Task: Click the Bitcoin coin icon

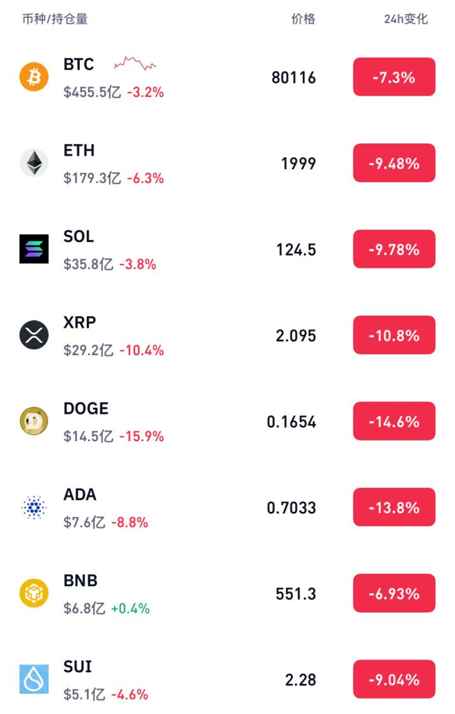Action: pos(34,78)
